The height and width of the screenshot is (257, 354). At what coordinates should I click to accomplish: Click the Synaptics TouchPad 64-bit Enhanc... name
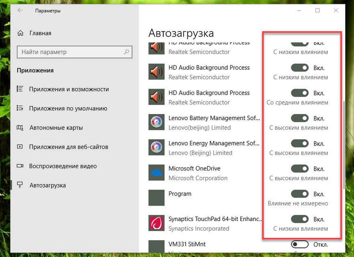(x=215, y=219)
